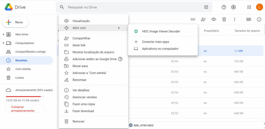Open the more actions three-dot menu
This screenshot has width=265, height=129.
click(x=234, y=19)
